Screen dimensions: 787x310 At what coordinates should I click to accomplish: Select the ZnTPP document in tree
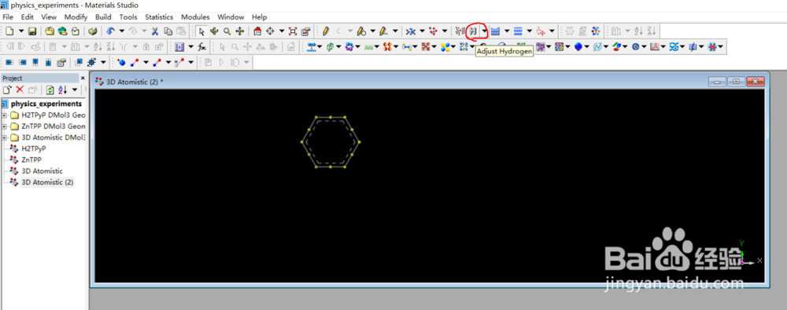click(31, 160)
